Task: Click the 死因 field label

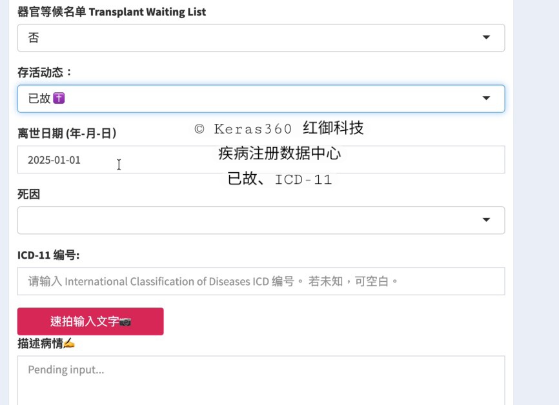Action: pos(29,194)
